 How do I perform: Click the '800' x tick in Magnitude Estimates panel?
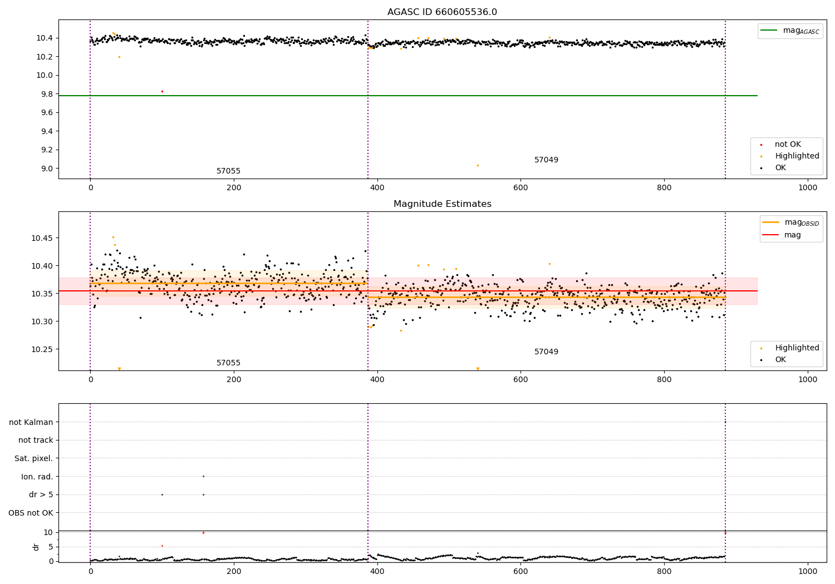tap(664, 380)
